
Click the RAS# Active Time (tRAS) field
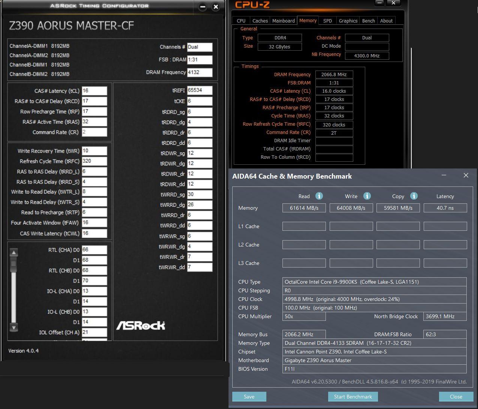[94, 122]
